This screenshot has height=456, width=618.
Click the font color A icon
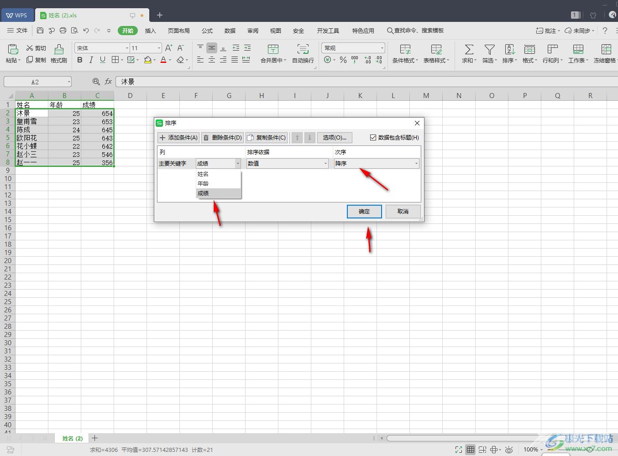tap(163, 60)
